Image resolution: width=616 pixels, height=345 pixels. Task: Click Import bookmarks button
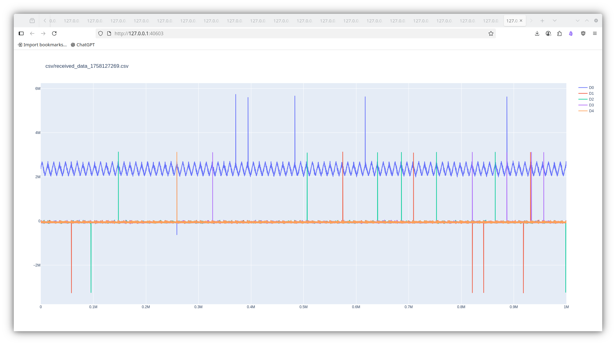click(x=42, y=45)
